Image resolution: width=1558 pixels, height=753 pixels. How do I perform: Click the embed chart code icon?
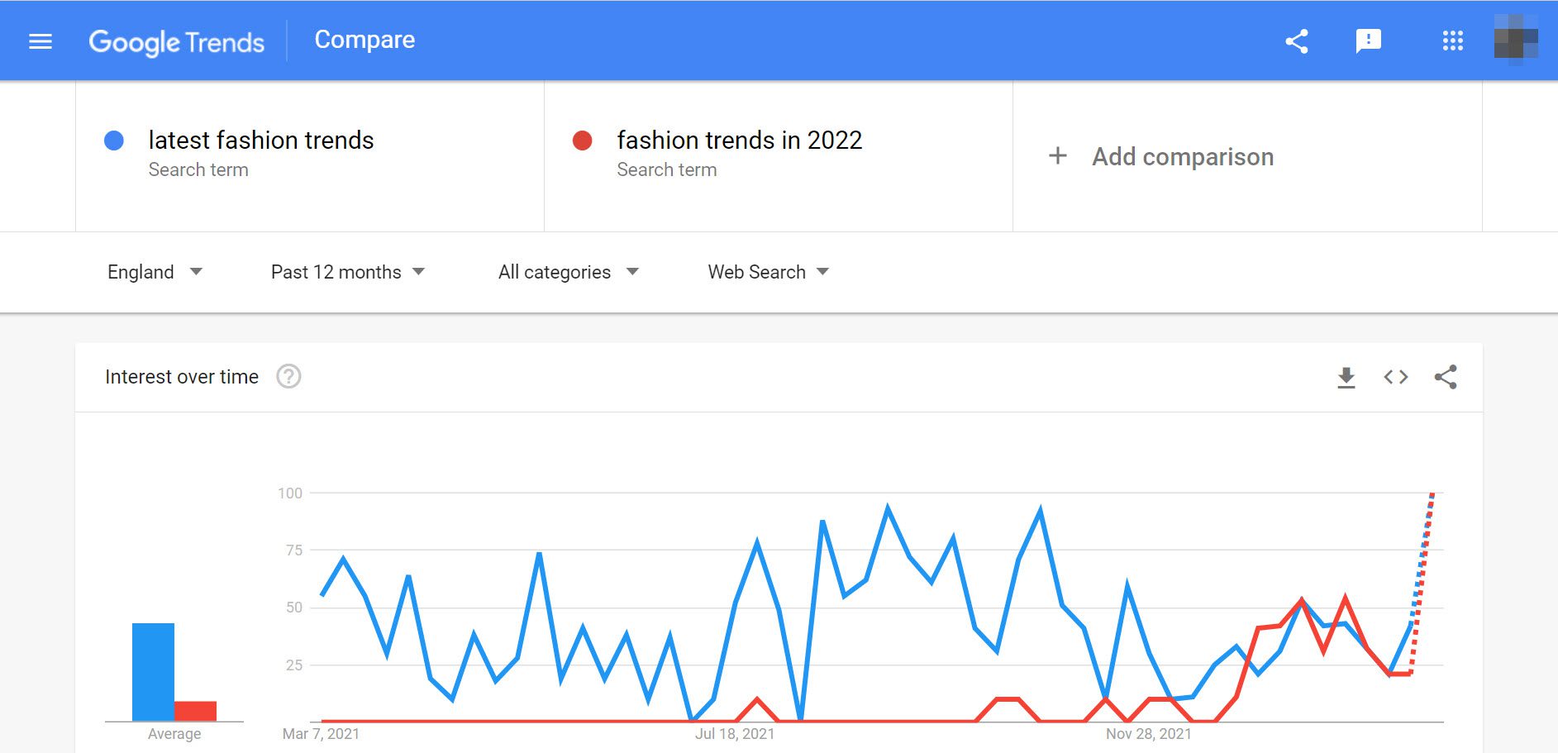[1396, 377]
